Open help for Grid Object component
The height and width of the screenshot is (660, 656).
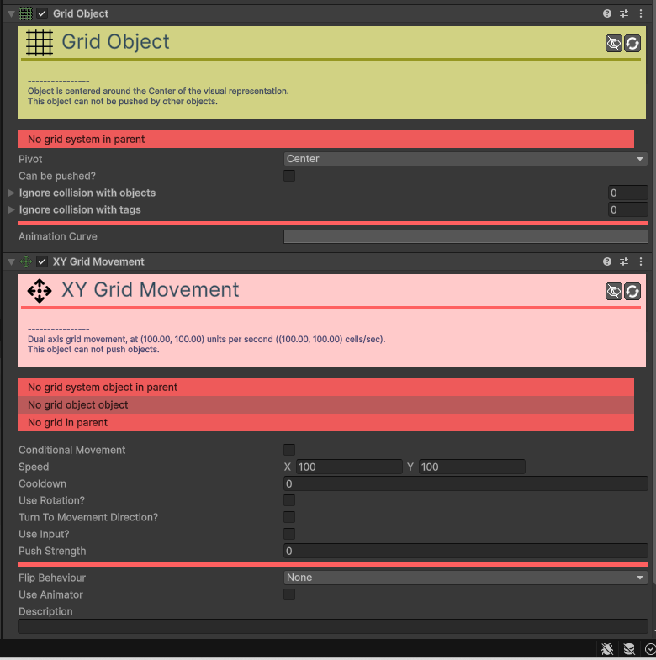point(607,13)
